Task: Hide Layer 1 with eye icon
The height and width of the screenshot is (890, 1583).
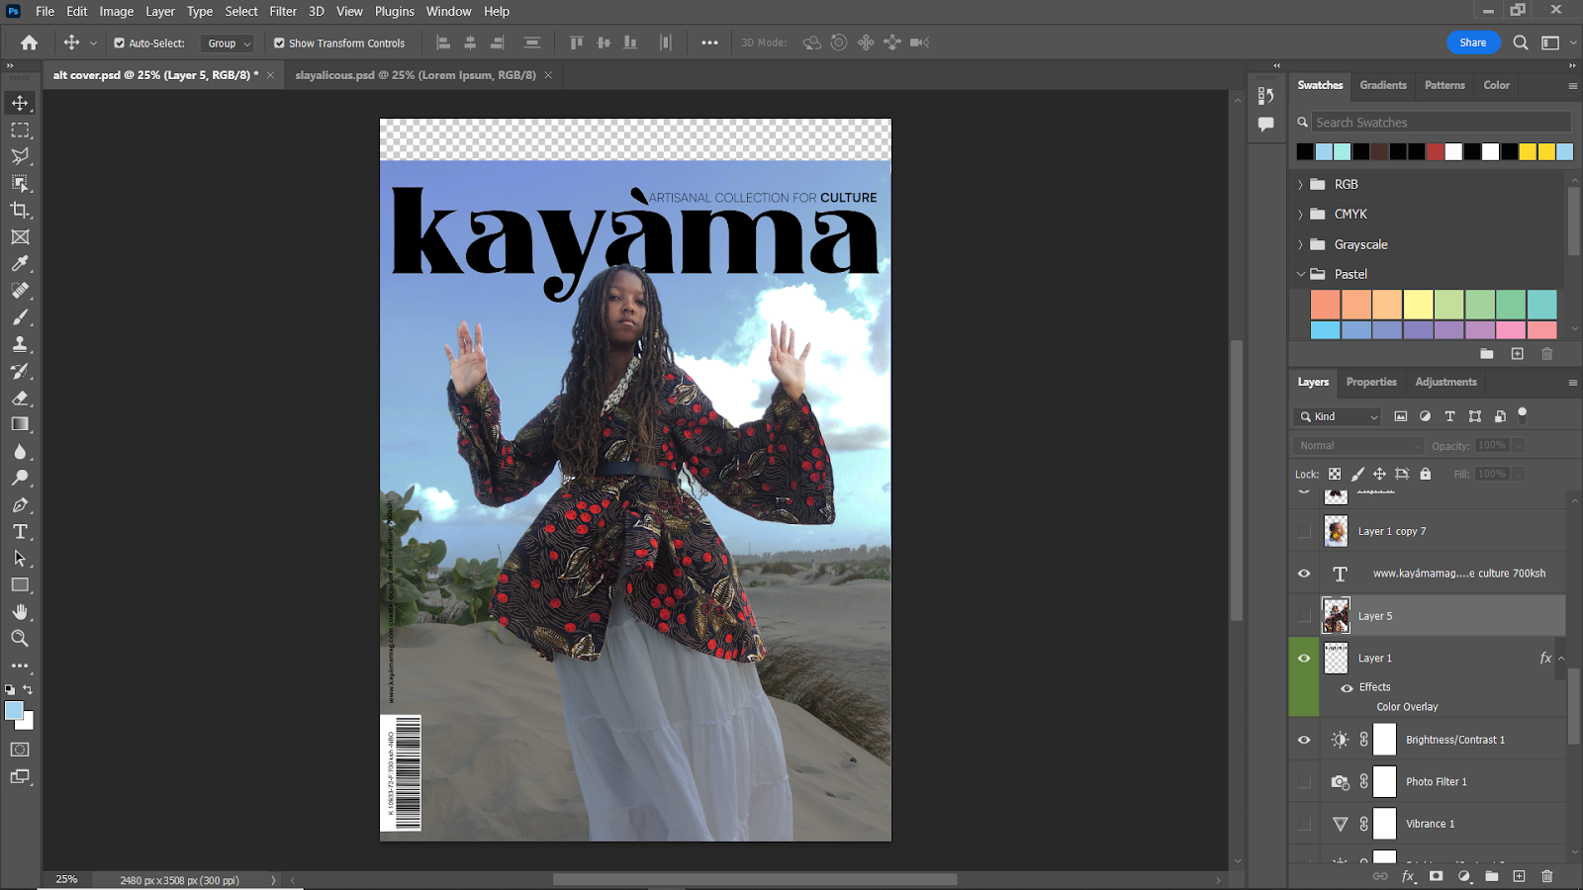Action: (x=1304, y=658)
